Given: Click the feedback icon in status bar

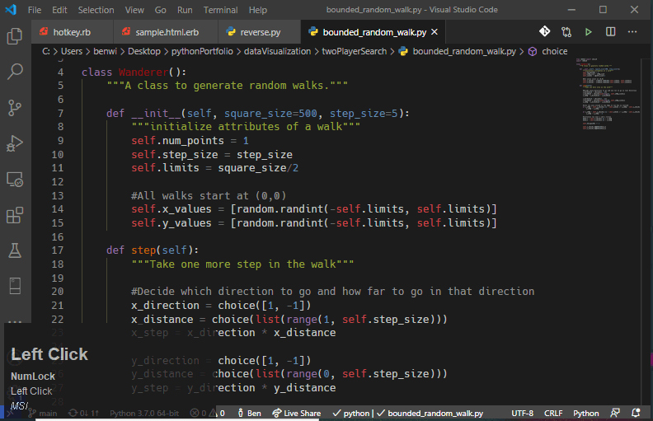Looking at the screenshot, I should pos(615,413).
